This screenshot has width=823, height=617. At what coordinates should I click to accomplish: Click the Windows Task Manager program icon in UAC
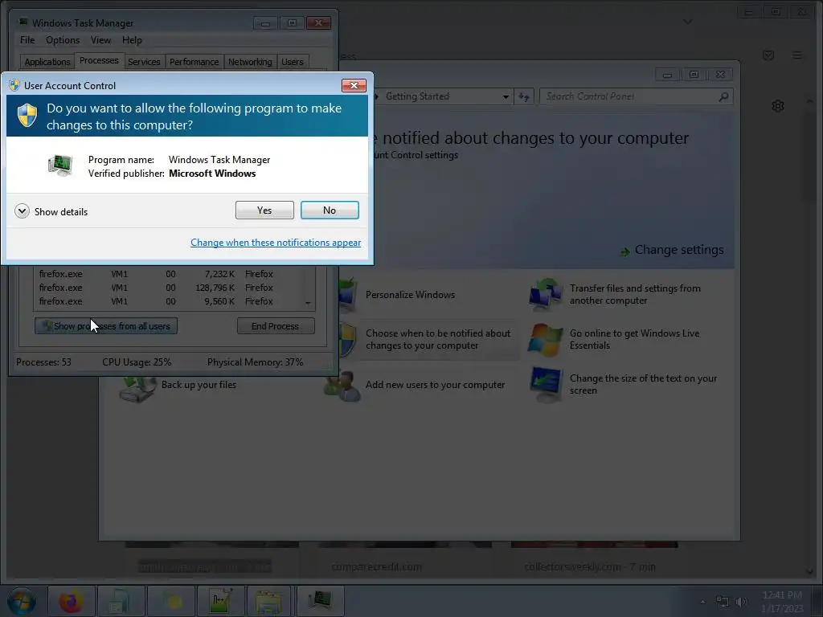(59, 165)
